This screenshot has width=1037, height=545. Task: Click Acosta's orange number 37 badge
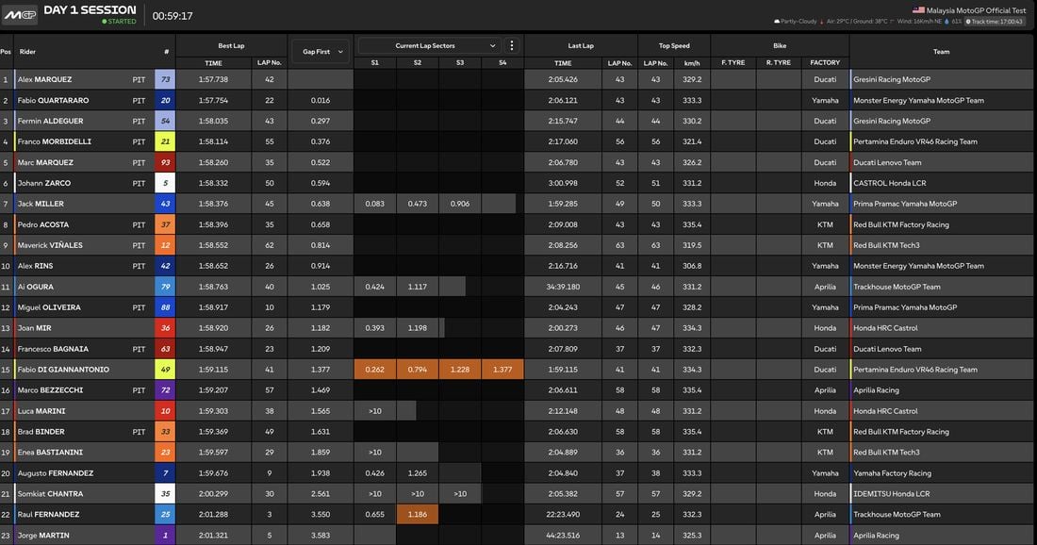pyautogui.click(x=165, y=224)
